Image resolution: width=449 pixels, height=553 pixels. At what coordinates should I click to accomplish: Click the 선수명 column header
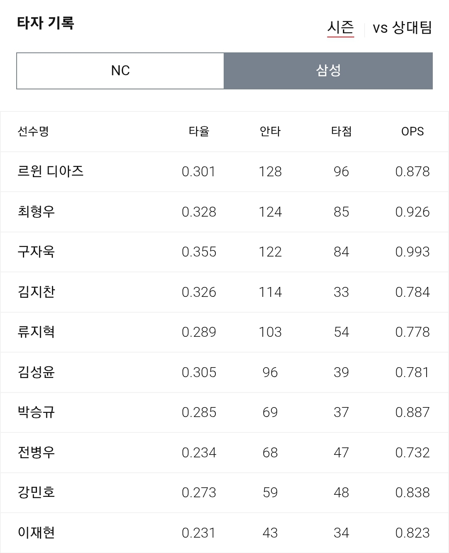click(33, 131)
